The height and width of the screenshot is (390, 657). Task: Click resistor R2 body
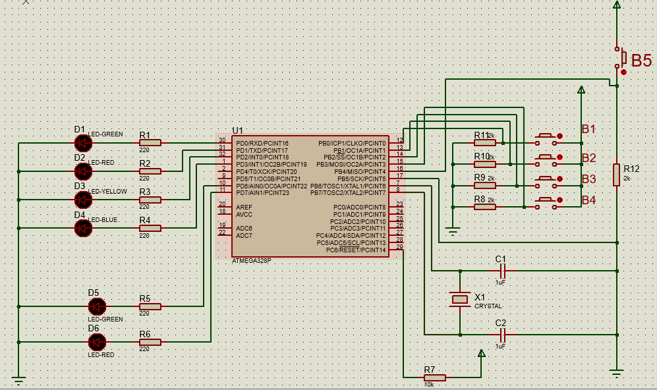[150, 171]
